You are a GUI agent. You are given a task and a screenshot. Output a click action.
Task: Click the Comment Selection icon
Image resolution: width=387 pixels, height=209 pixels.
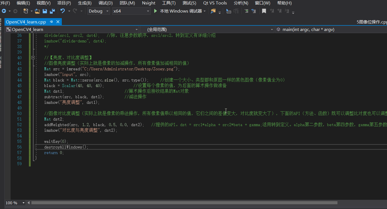coord(246,11)
